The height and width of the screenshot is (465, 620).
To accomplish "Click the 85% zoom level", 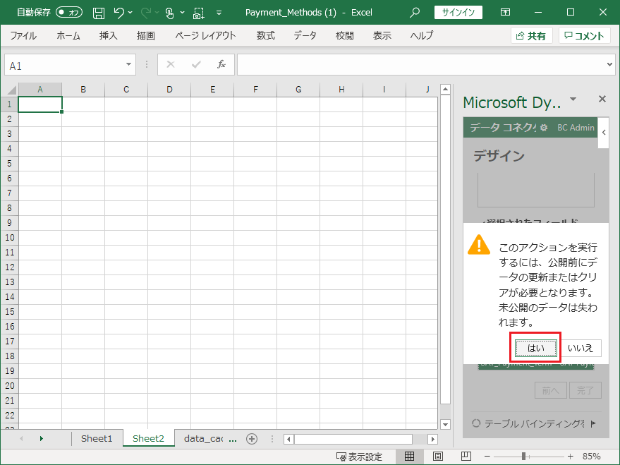I will point(592,457).
